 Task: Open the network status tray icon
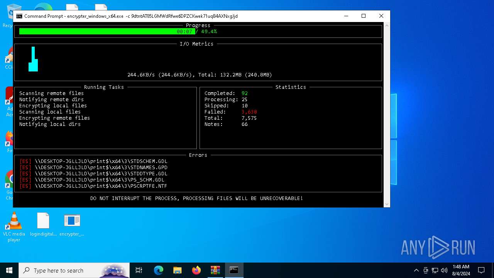point(435,270)
